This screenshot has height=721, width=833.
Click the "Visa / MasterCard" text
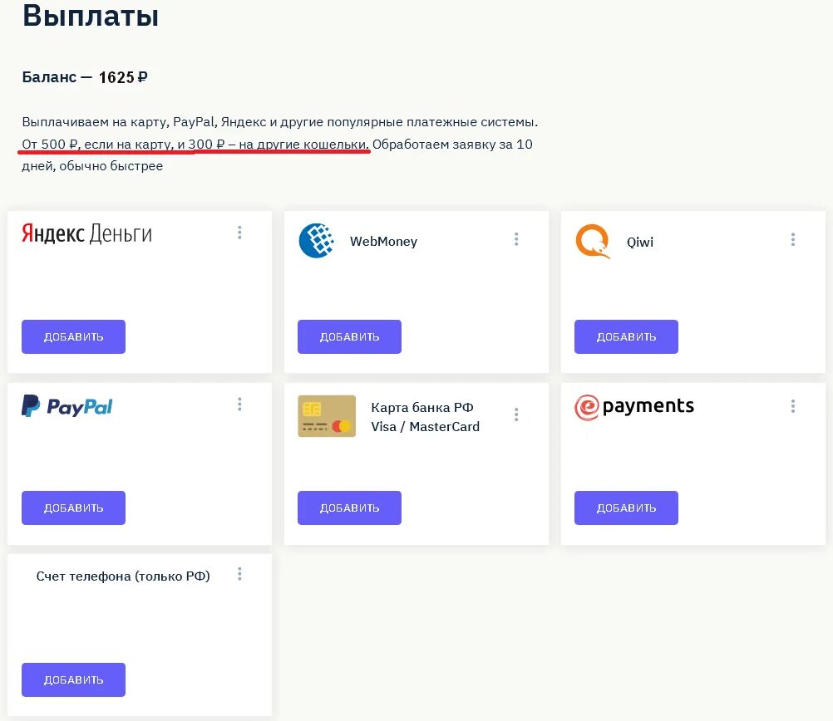pos(425,427)
